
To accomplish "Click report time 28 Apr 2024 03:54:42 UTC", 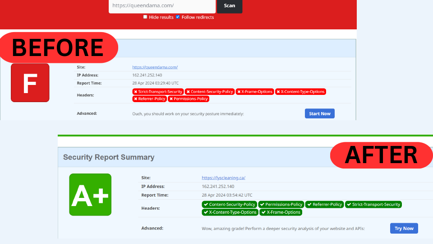I will [227, 195].
